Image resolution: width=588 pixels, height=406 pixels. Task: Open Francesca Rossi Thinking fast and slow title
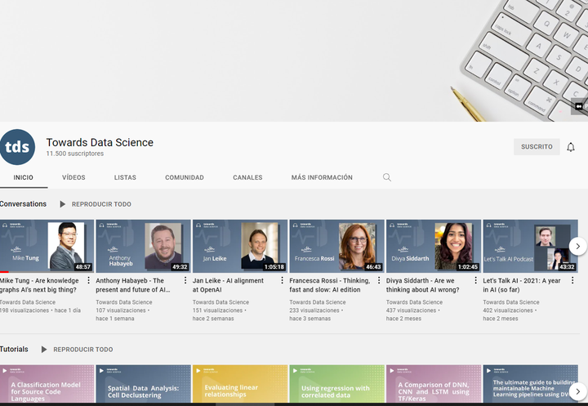330,285
